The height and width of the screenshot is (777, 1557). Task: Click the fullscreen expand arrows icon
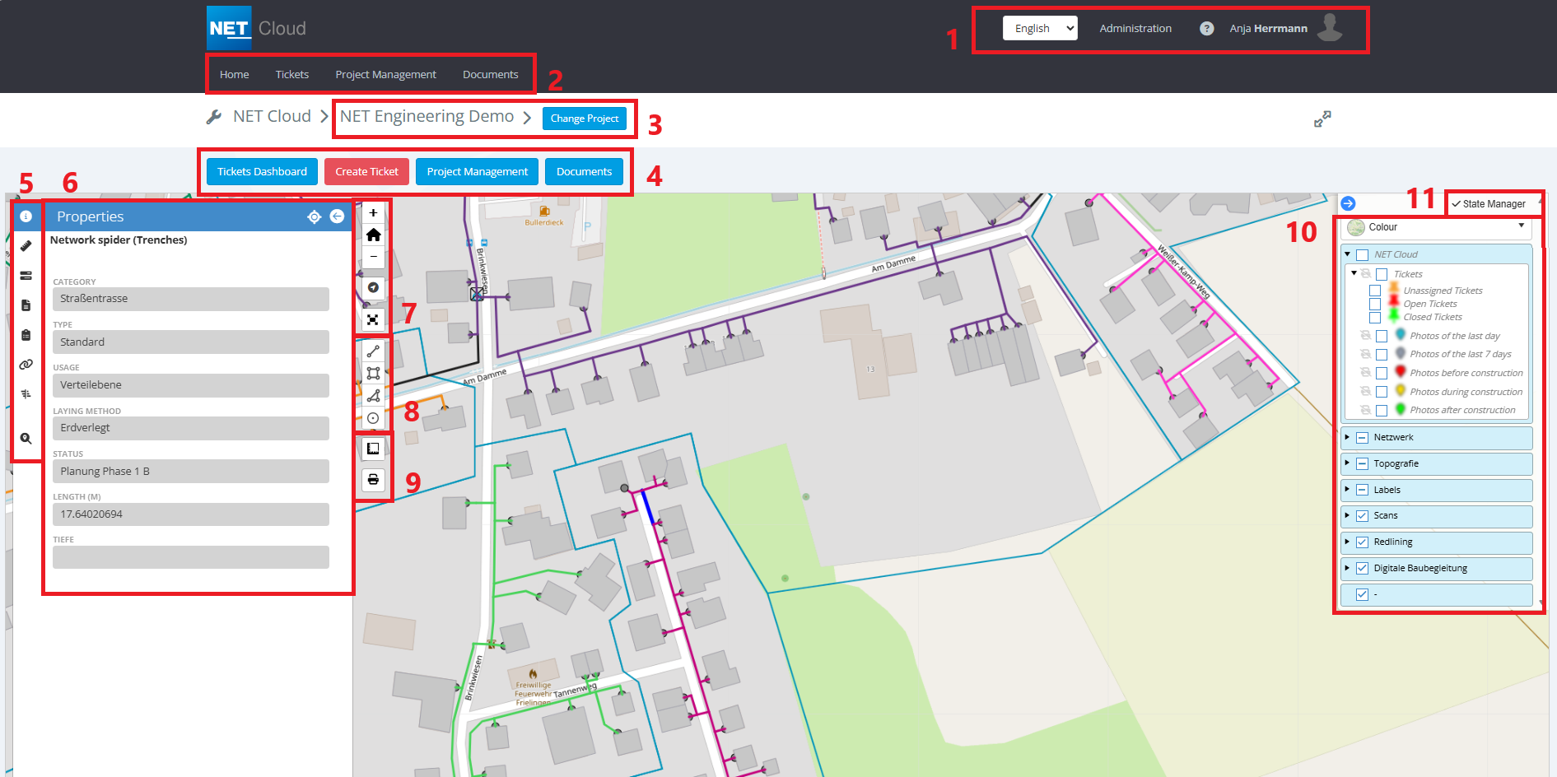pyautogui.click(x=1322, y=119)
